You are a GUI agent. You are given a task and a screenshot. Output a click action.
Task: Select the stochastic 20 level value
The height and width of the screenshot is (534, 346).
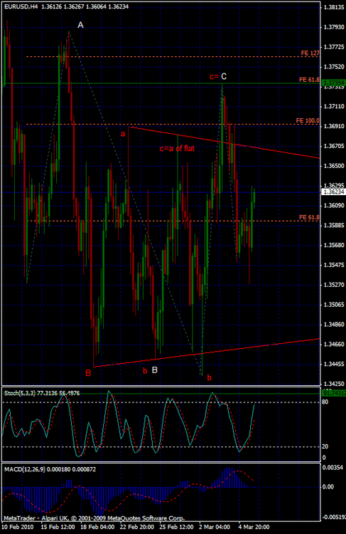[x=325, y=446]
